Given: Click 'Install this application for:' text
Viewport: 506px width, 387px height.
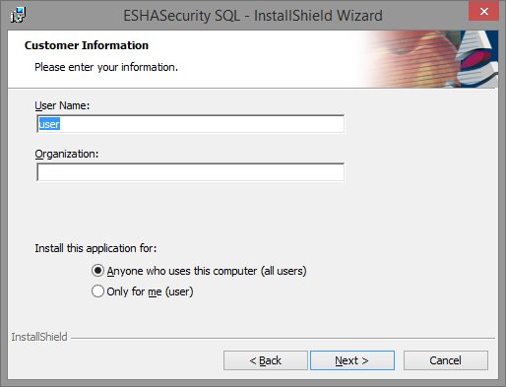Looking at the screenshot, I should 95,248.
